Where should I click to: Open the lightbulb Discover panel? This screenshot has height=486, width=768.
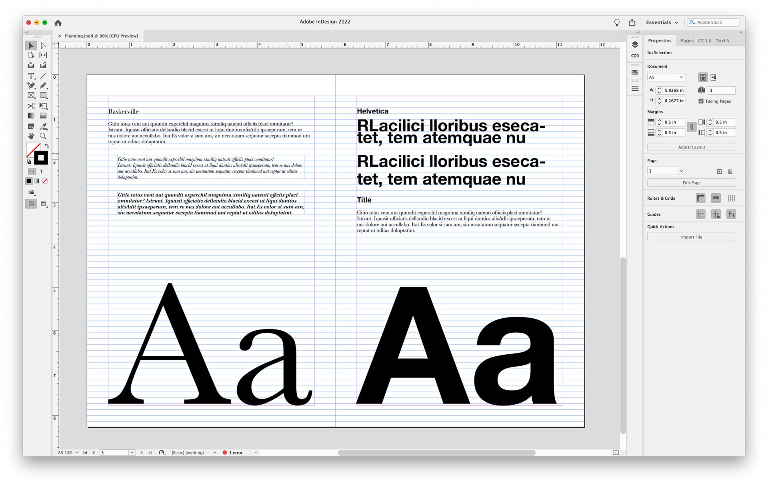click(x=617, y=22)
